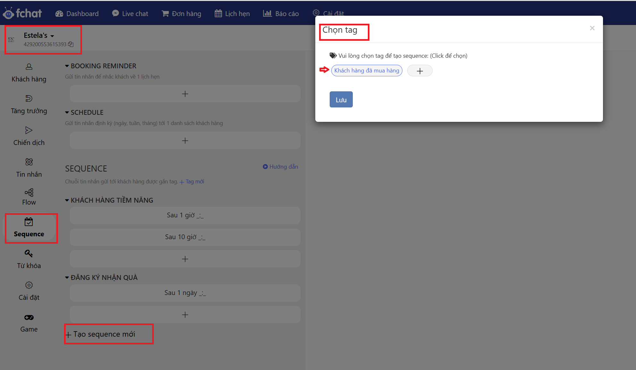Click the Lịch hẹn calendar icon
The image size is (636, 370).
tap(218, 13)
